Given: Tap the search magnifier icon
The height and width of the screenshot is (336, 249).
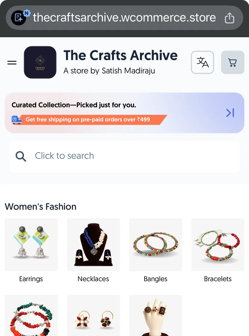Looking at the screenshot, I should pos(21,156).
